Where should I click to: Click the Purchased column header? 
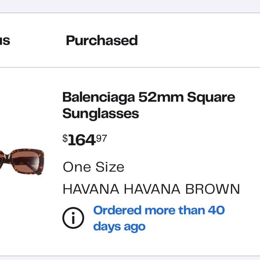(x=102, y=41)
